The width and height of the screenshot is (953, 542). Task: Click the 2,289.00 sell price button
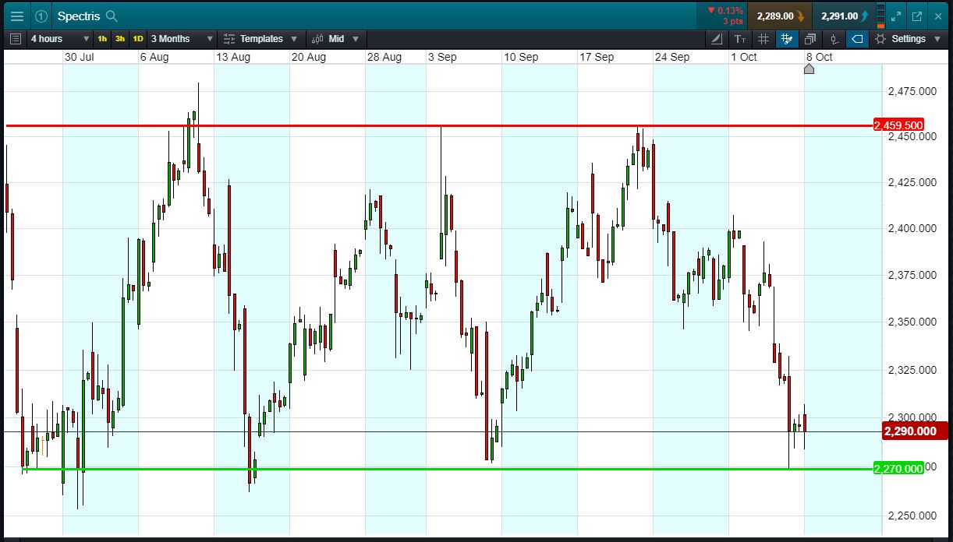pyautogui.click(x=779, y=16)
